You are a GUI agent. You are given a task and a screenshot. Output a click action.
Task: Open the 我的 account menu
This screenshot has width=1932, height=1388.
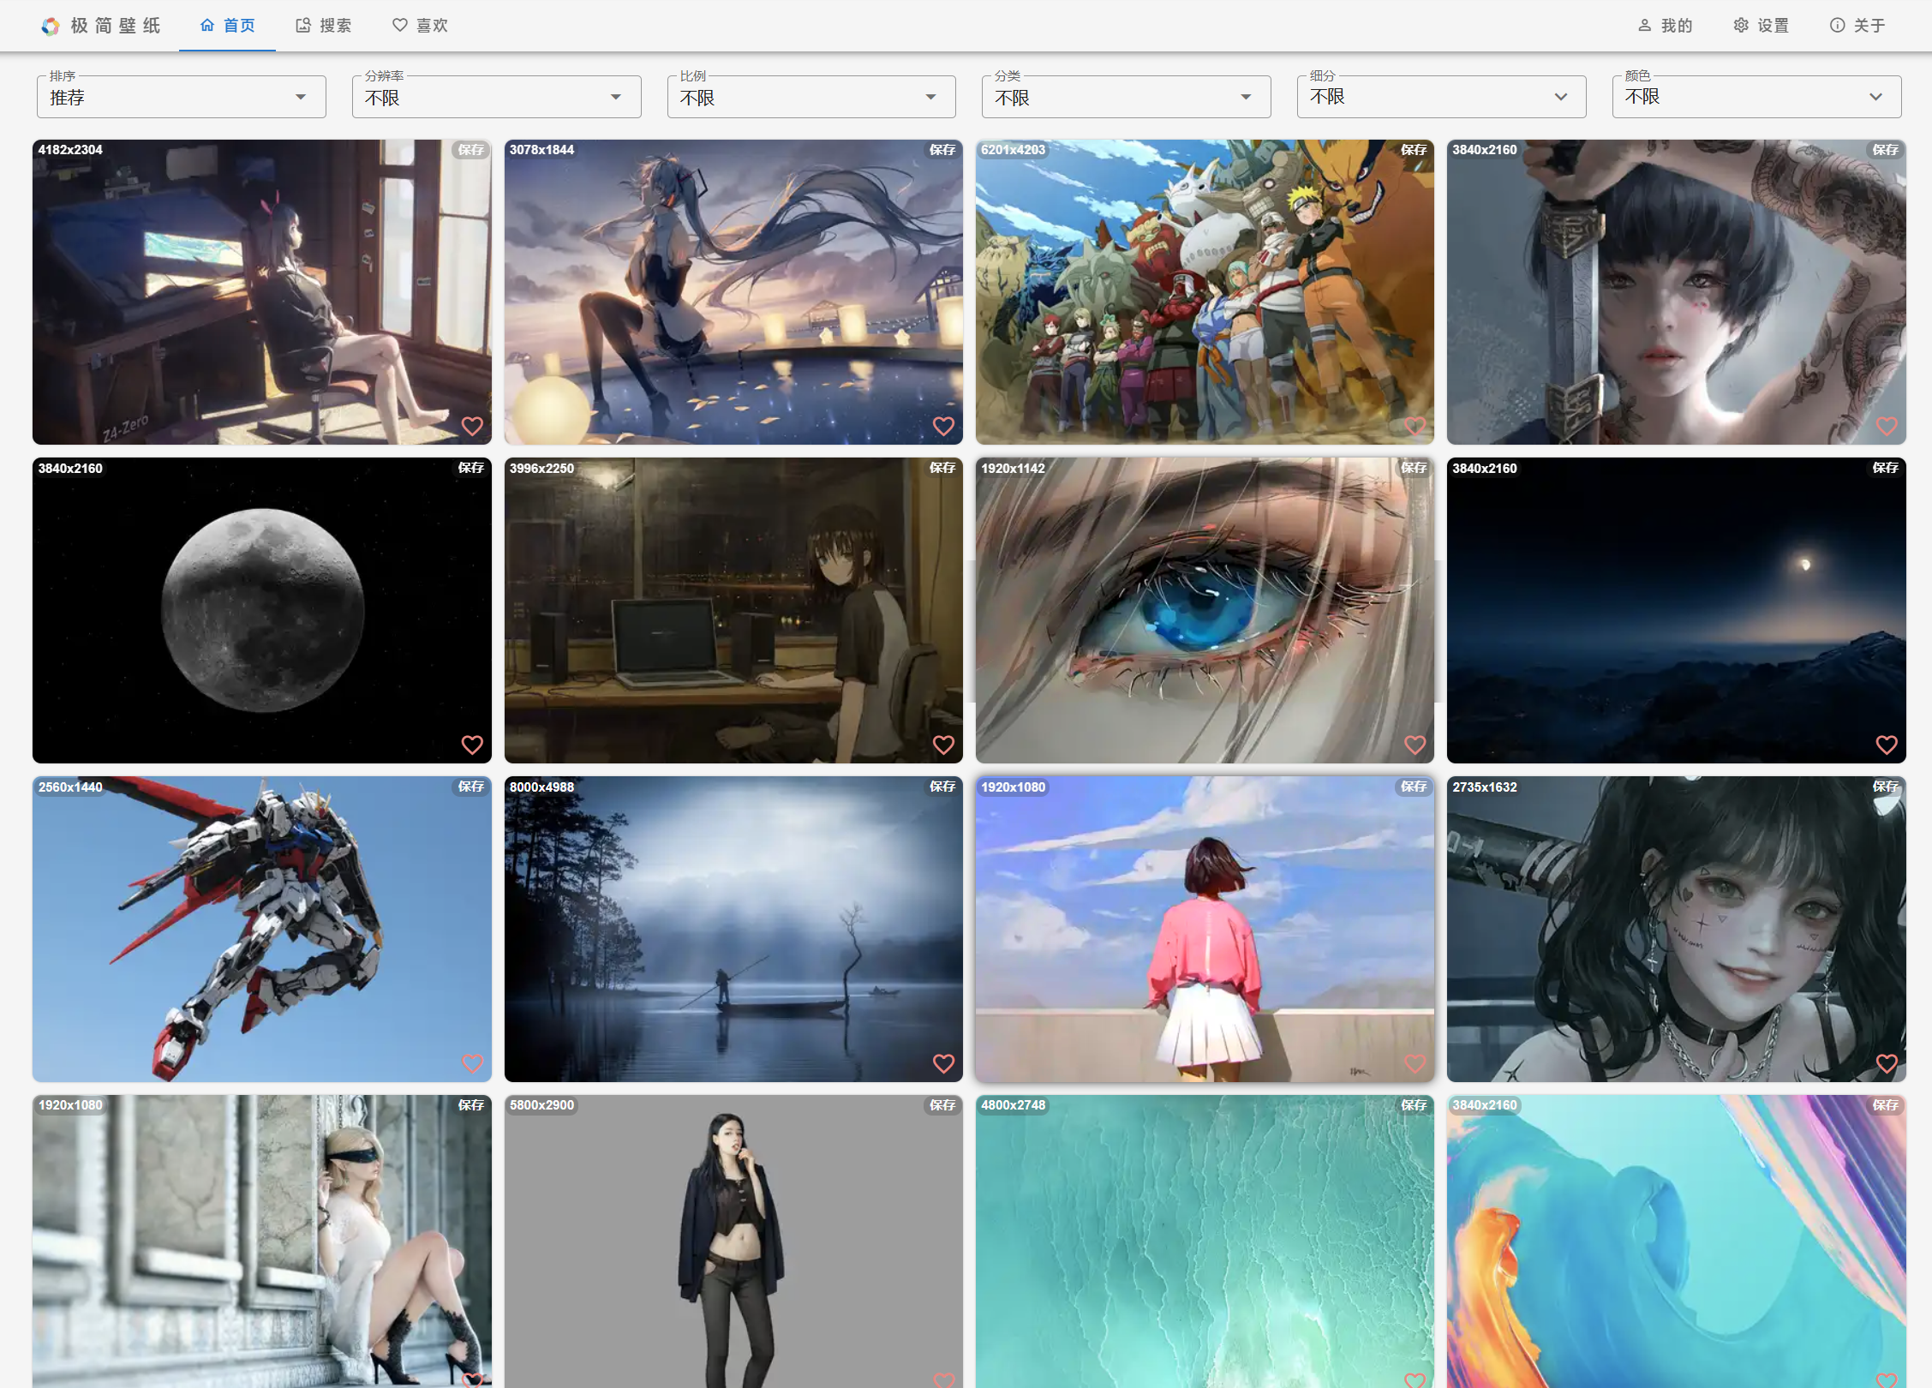1665,26
